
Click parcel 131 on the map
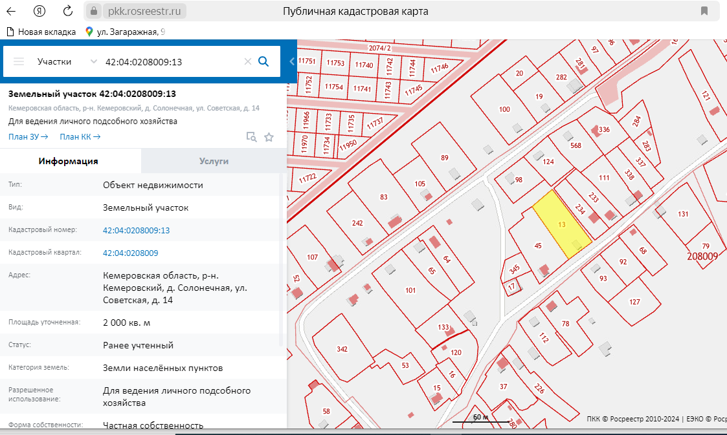pyautogui.click(x=683, y=214)
